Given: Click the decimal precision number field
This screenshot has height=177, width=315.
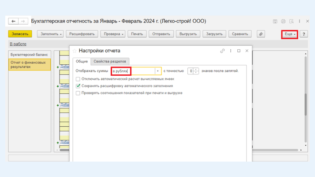Looking at the screenshot, I should coord(191,71).
